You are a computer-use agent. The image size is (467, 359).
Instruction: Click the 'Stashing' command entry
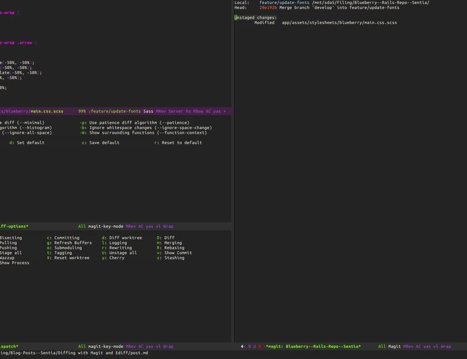pyautogui.click(x=174, y=258)
